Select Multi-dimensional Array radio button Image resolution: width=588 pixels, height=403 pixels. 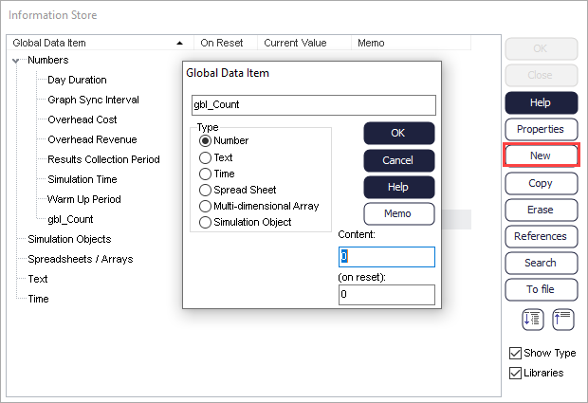(205, 206)
